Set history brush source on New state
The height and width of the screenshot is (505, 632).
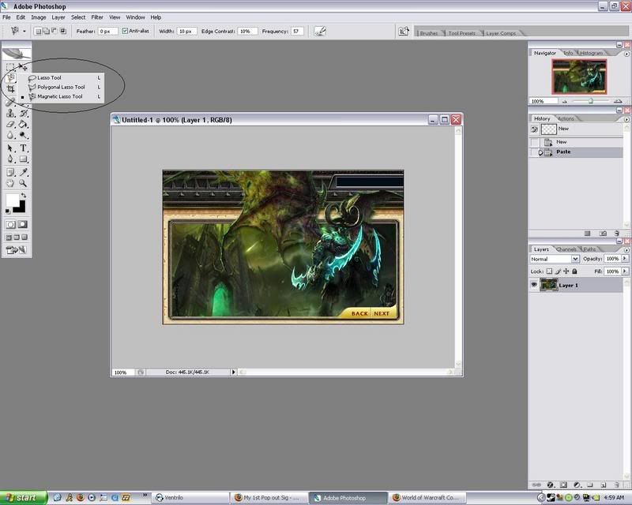coord(535,142)
